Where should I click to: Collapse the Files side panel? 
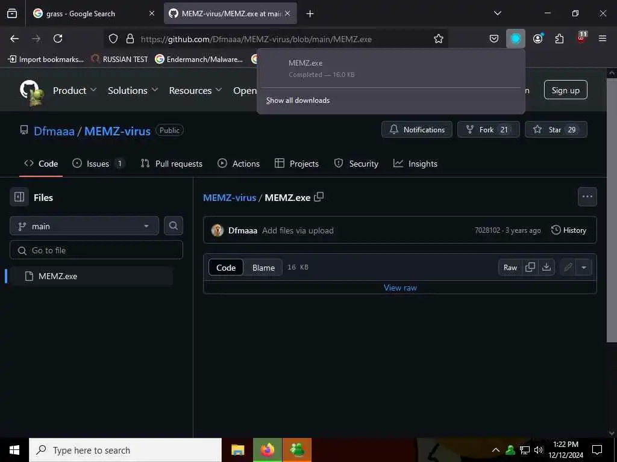[x=19, y=197]
